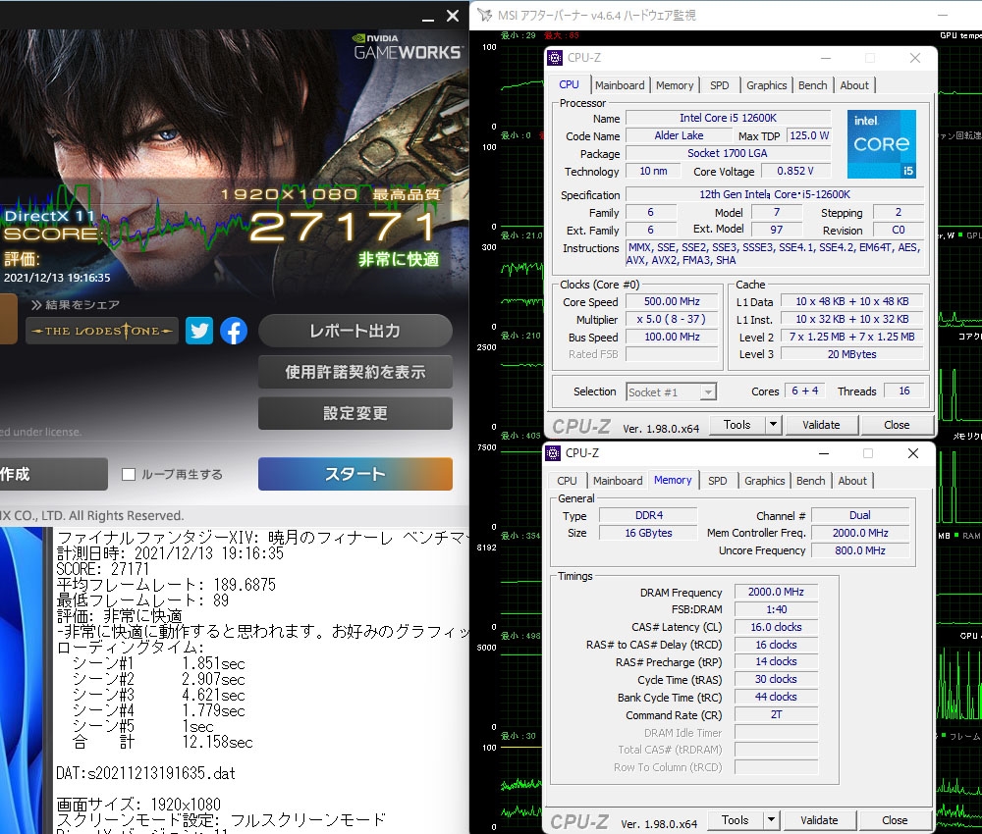Click the MSI Afterburner title bar icon
The width and height of the screenshot is (982, 834).
[x=485, y=15]
